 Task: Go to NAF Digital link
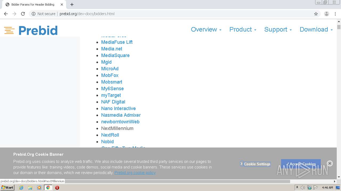coord(113,102)
